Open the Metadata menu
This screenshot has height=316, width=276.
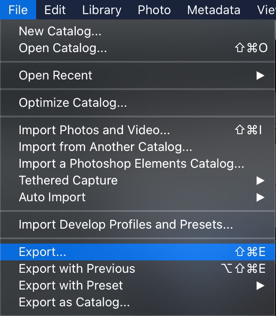[x=213, y=10]
